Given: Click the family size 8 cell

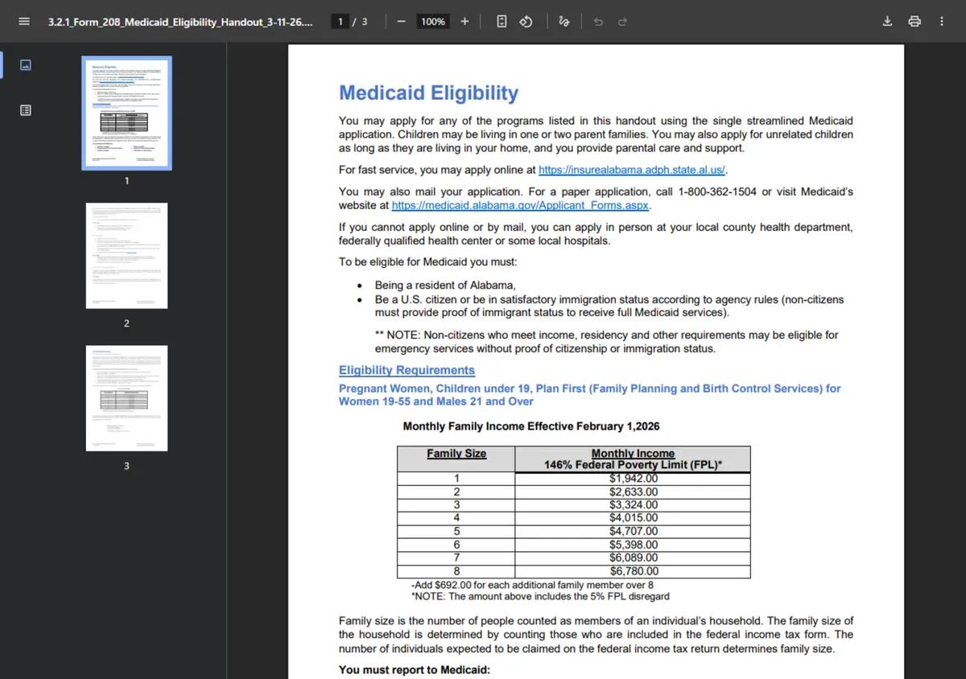Looking at the screenshot, I should 456,571.
